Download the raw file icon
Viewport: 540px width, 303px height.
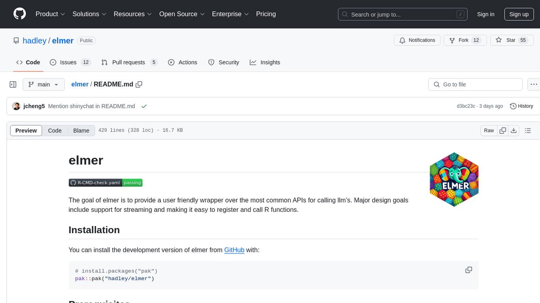(x=513, y=130)
